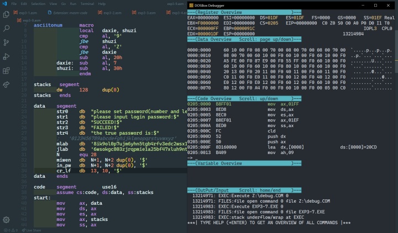Switch to the exp3-1.asm tab
398x233 pixels.
point(25,13)
